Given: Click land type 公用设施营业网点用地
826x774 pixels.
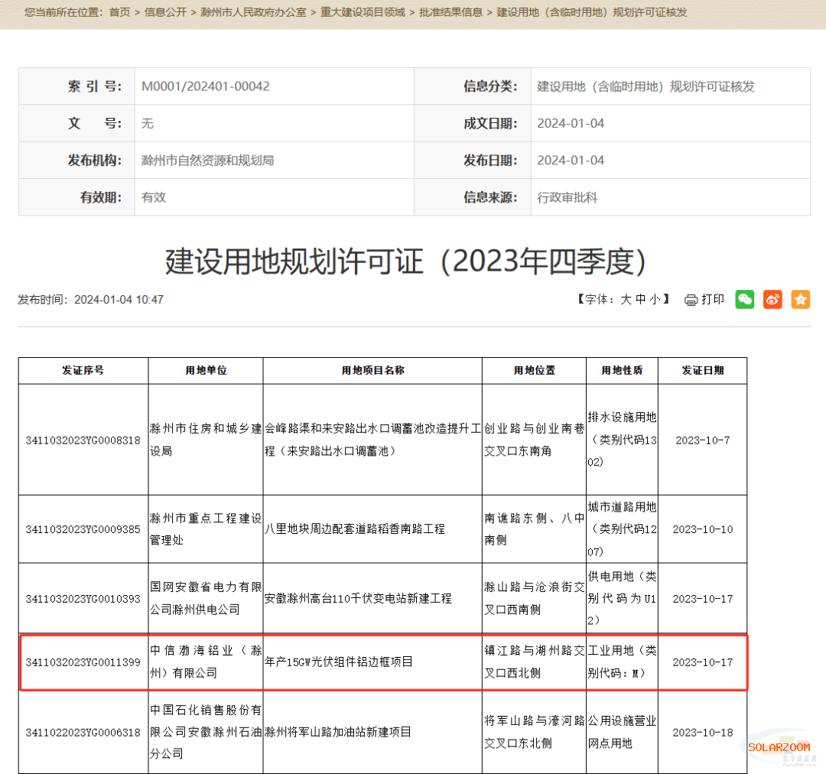Looking at the screenshot, I should (x=622, y=732).
